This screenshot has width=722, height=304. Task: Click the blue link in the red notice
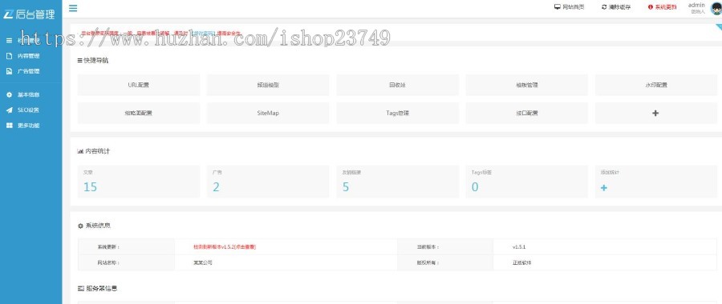(204, 34)
